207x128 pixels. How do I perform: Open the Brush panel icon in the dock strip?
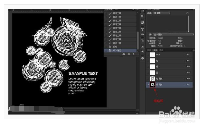(143, 29)
